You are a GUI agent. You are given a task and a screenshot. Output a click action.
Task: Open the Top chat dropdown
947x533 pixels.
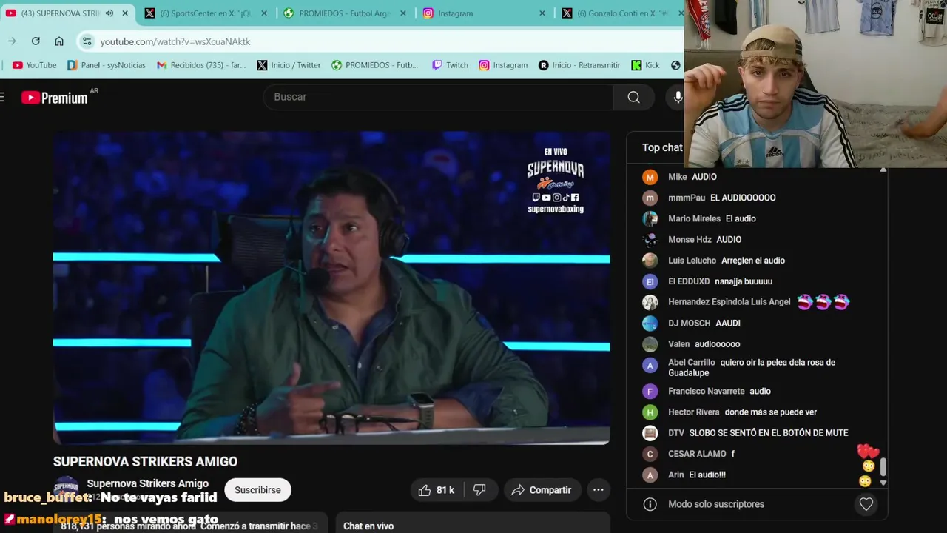tap(662, 147)
